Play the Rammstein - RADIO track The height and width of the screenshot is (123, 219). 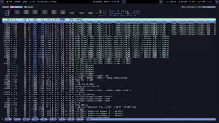(x=115, y=2)
